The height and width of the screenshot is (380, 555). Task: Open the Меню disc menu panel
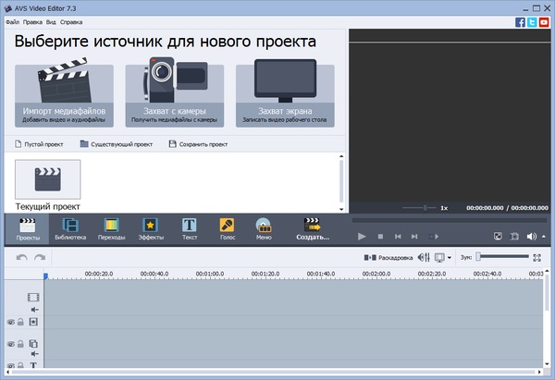point(264,228)
